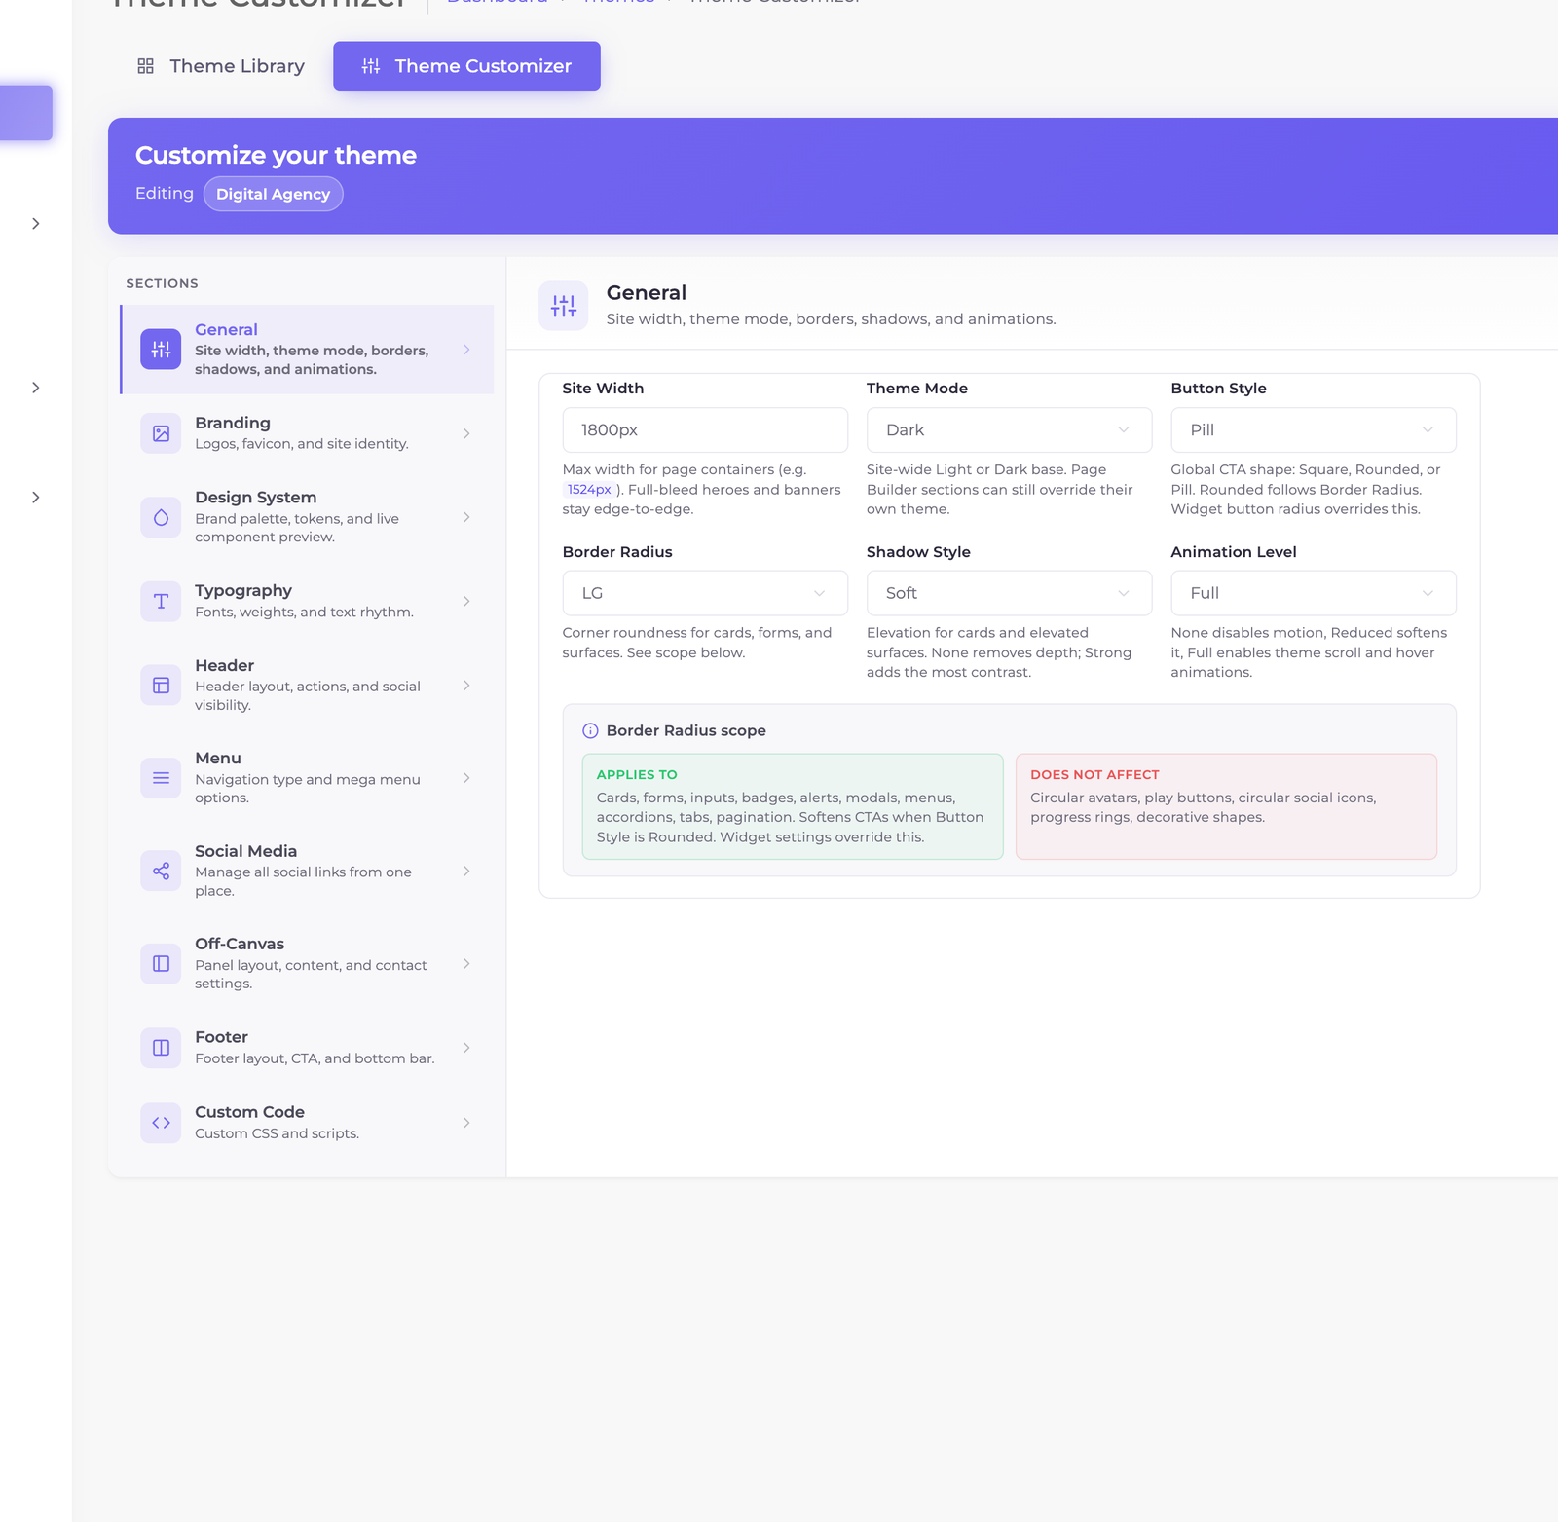
Task: Open the Border Radius dropdown
Action: (705, 593)
